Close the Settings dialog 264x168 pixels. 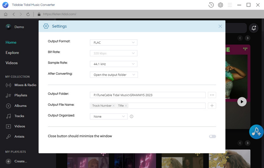[220, 26]
